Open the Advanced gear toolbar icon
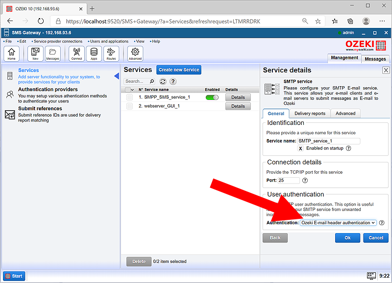The height and width of the screenshot is (283, 392). point(135,53)
